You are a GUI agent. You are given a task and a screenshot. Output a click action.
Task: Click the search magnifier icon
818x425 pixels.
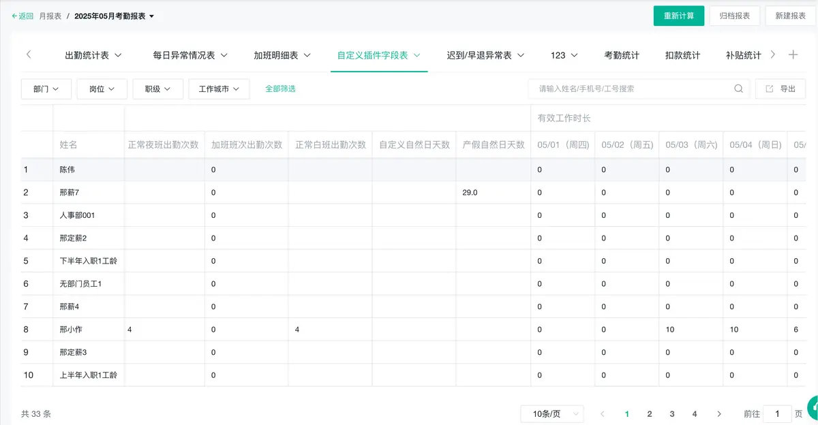click(x=738, y=89)
